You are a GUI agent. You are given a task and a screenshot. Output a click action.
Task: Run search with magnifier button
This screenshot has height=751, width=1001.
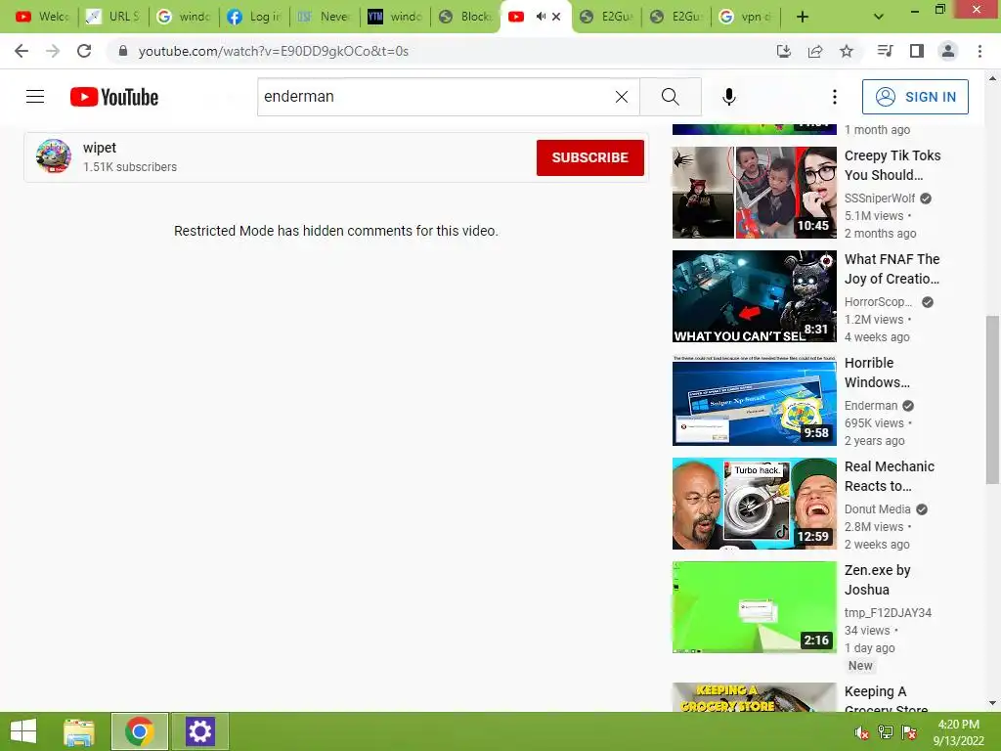(671, 97)
